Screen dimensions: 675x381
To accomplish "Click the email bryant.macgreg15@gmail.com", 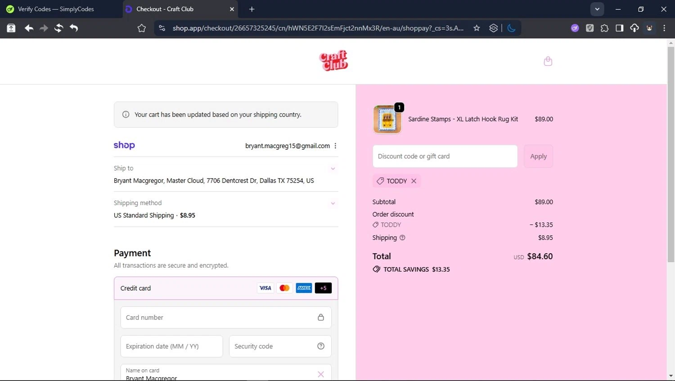I will [288, 146].
